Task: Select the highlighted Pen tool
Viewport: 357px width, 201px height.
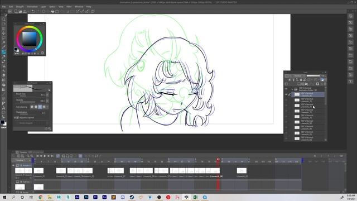Action: [3, 52]
